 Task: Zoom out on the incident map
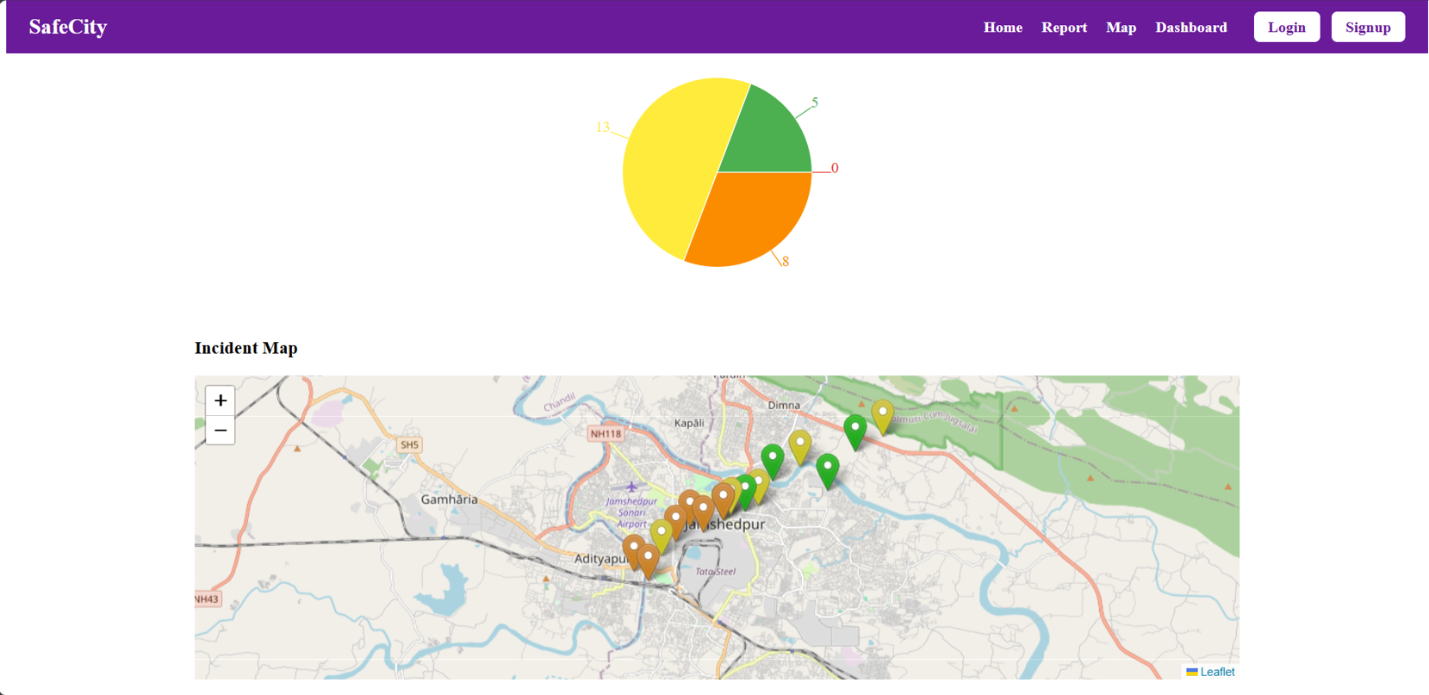(x=221, y=430)
